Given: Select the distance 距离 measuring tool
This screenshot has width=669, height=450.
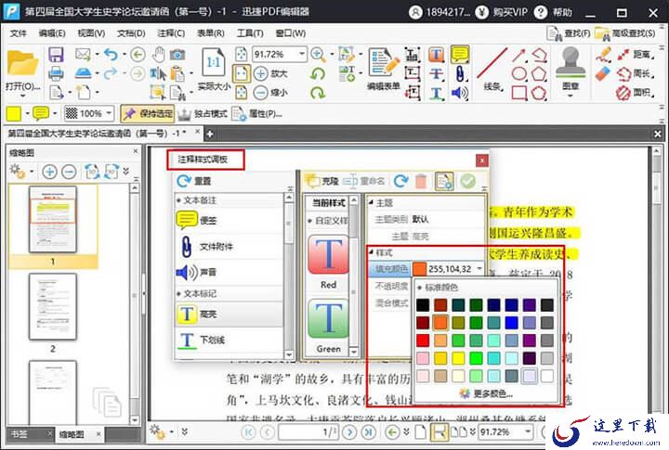Looking at the screenshot, I should click(x=636, y=55).
